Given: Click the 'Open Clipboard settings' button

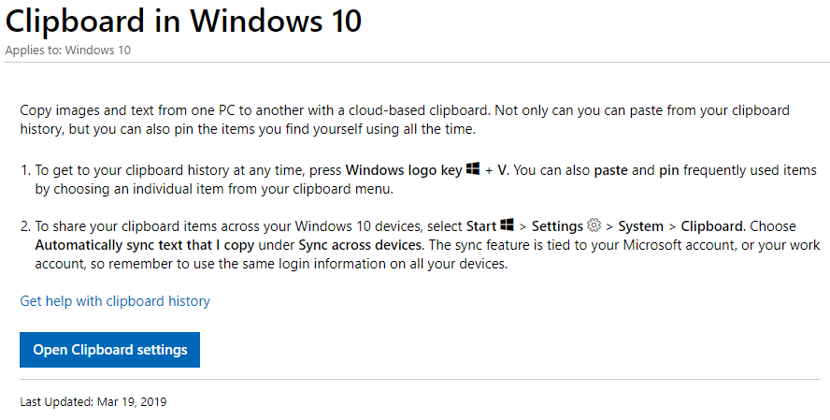Looking at the screenshot, I should tap(109, 350).
